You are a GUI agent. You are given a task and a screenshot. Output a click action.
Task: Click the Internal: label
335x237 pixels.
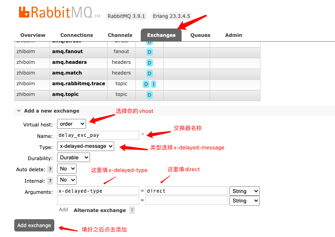(x=35, y=181)
